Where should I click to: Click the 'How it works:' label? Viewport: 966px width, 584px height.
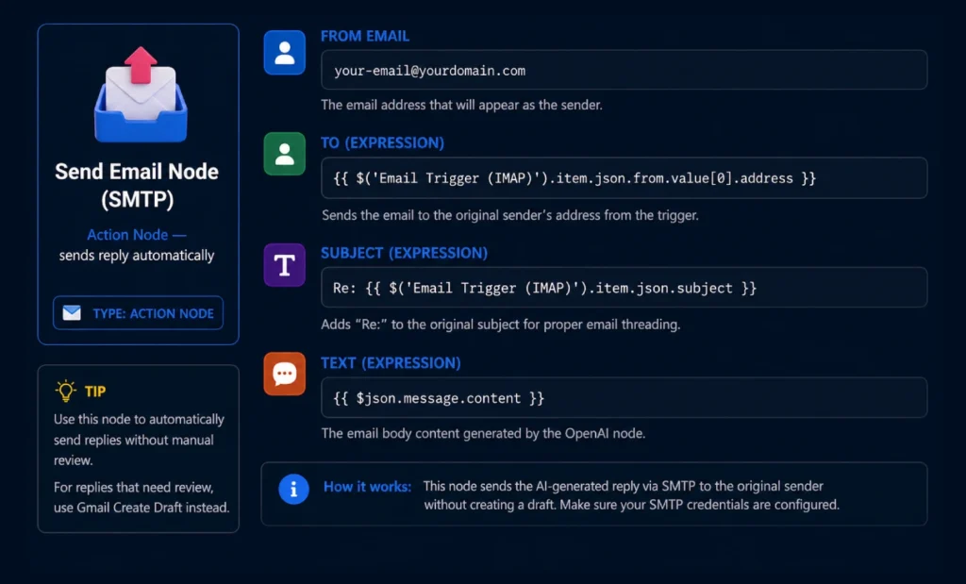(367, 487)
